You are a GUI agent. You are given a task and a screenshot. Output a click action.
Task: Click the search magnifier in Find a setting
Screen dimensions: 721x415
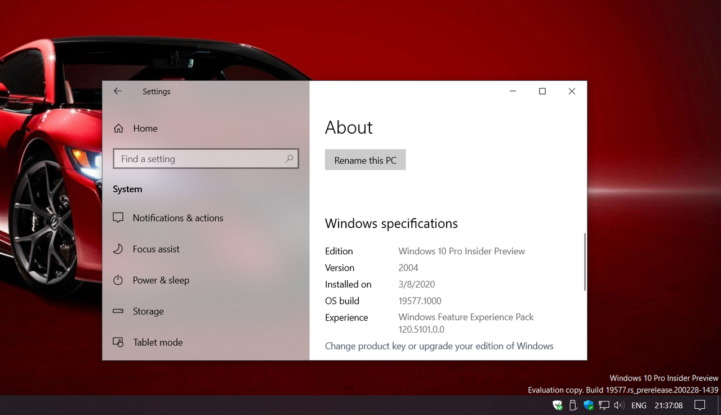(x=289, y=159)
